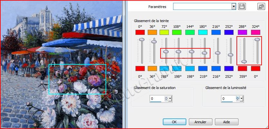Viewport: 269px width, 129px height.
Task: Click the luminosity shift spinner arrows
Action: coord(238,99)
